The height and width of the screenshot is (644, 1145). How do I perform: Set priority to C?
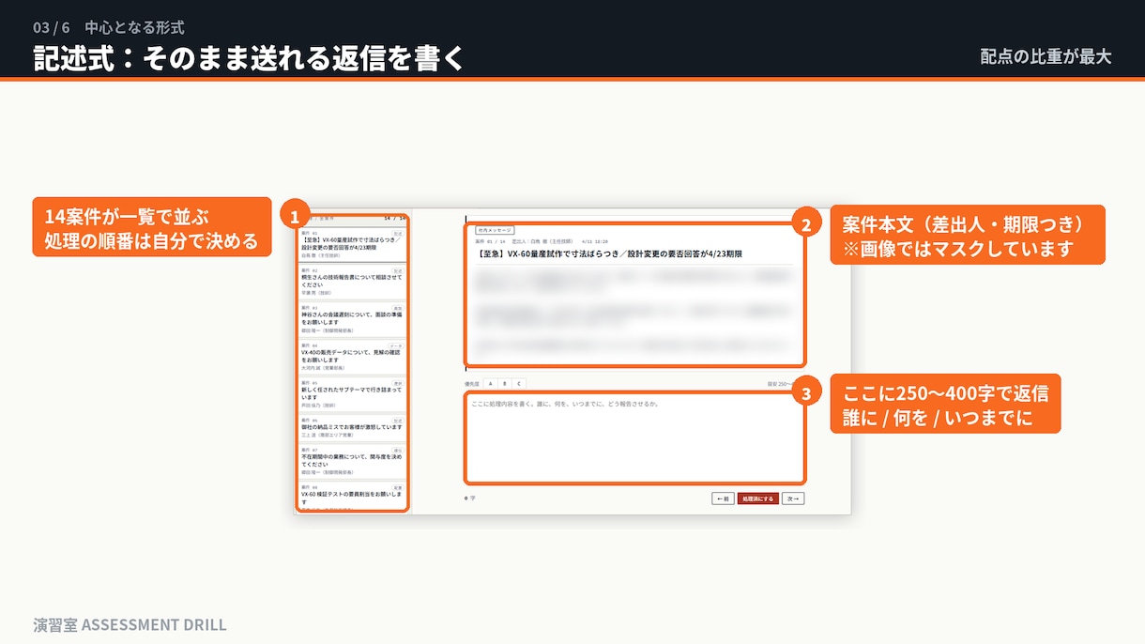pos(519,384)
